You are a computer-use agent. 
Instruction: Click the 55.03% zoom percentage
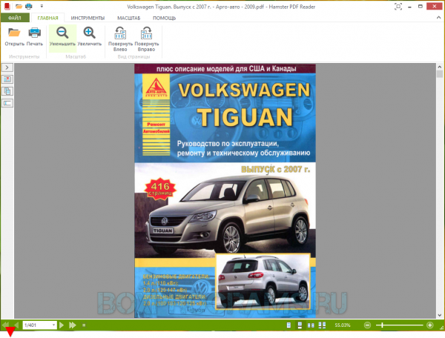click(x=342, y=325)
